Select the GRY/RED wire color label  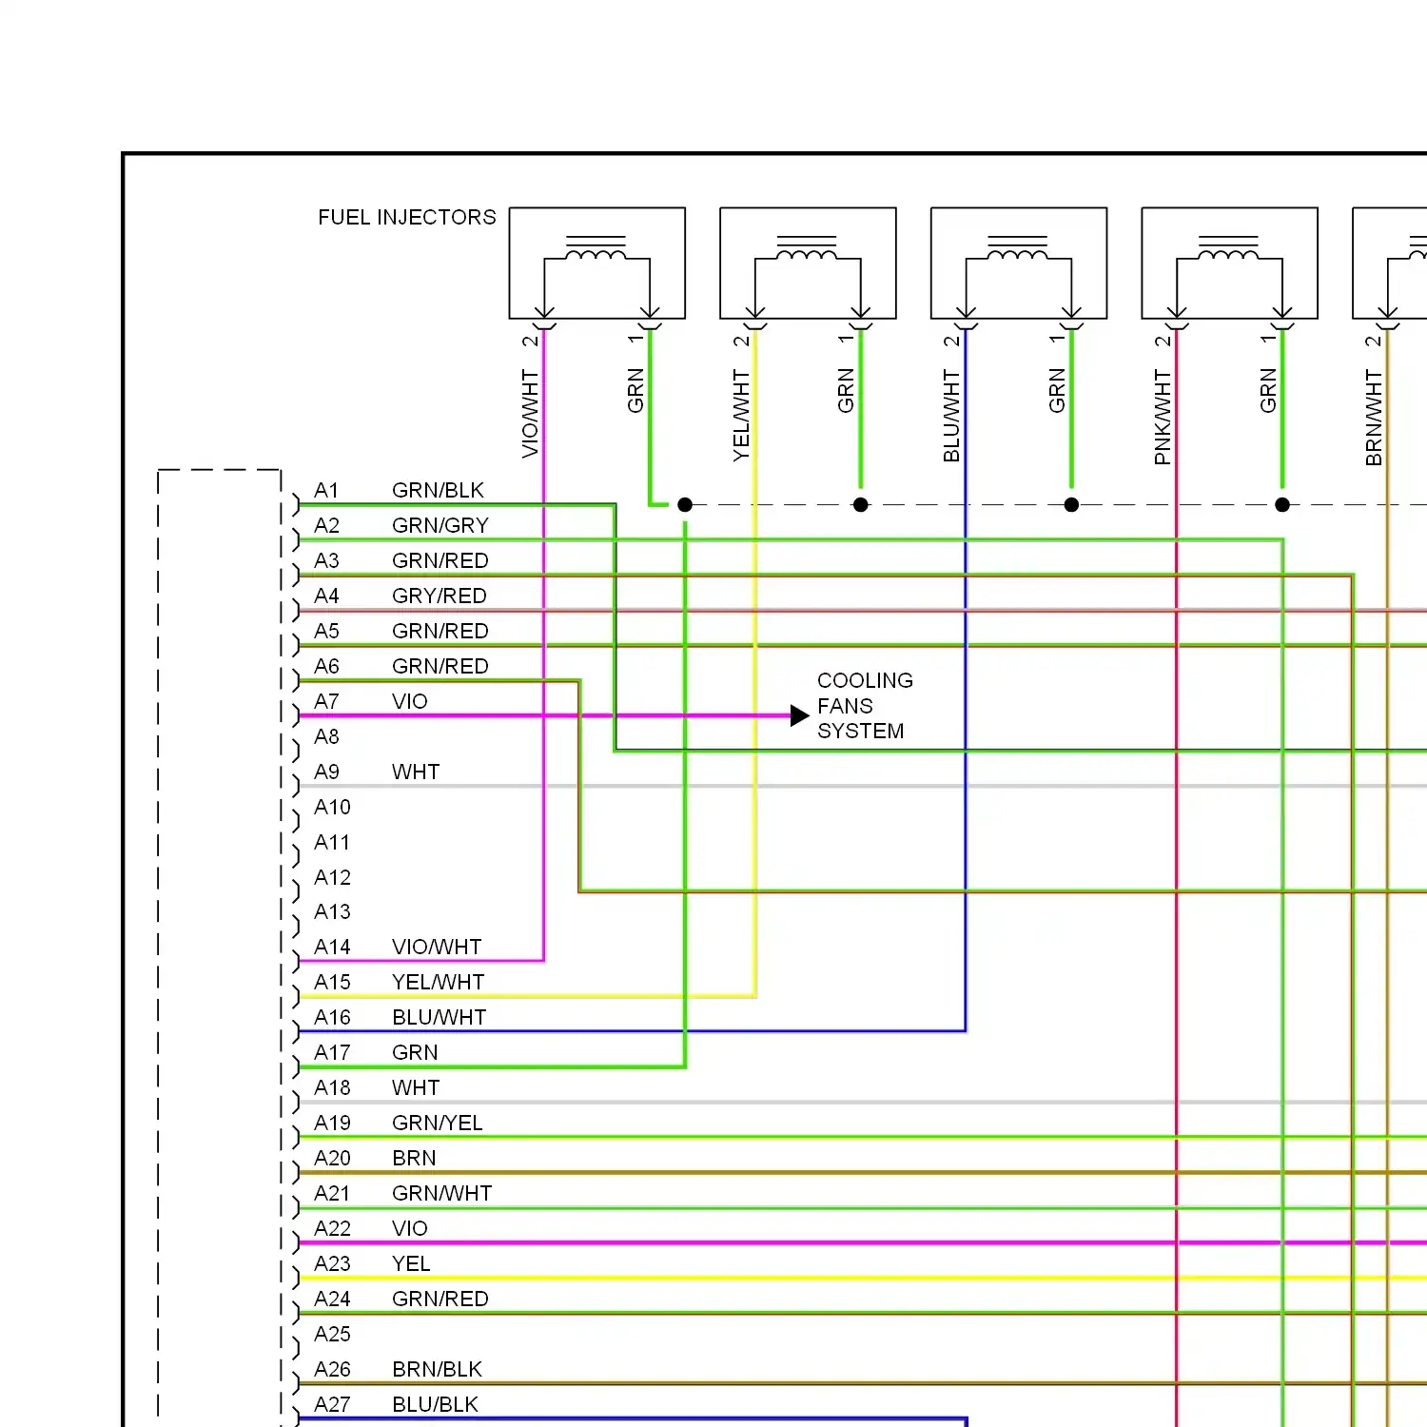(x=440, y=596)
